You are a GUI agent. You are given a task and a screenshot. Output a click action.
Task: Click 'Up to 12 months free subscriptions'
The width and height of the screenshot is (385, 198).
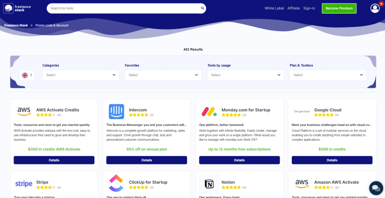tap(240, 149)
